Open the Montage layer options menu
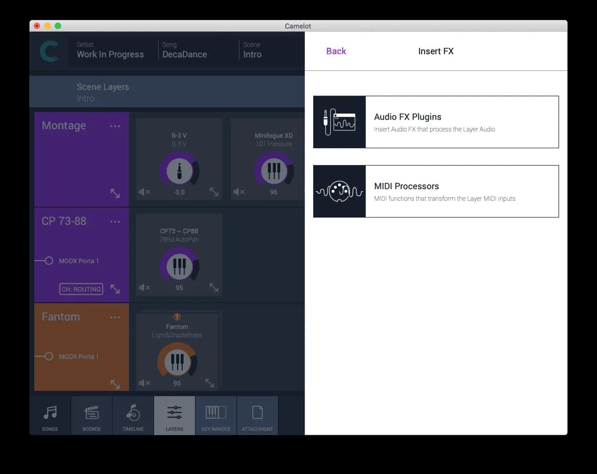 point(115,126)
